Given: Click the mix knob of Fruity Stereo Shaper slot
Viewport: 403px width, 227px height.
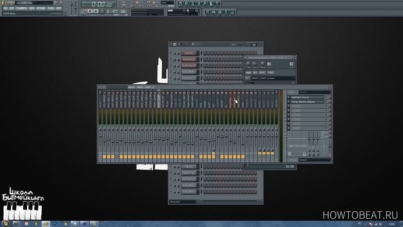Looking at the screenshot, I should click(x=330, y=102).
